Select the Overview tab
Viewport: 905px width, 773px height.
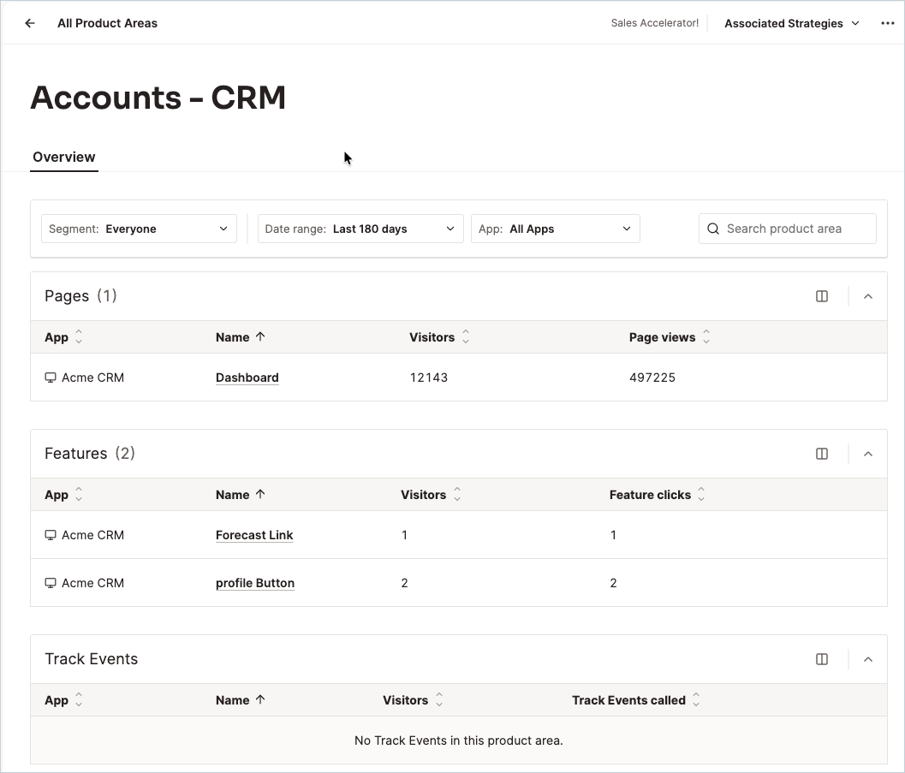[x=64, y=157]
